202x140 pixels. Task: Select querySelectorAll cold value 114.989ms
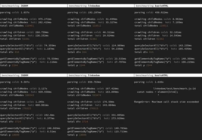point(118,46)
